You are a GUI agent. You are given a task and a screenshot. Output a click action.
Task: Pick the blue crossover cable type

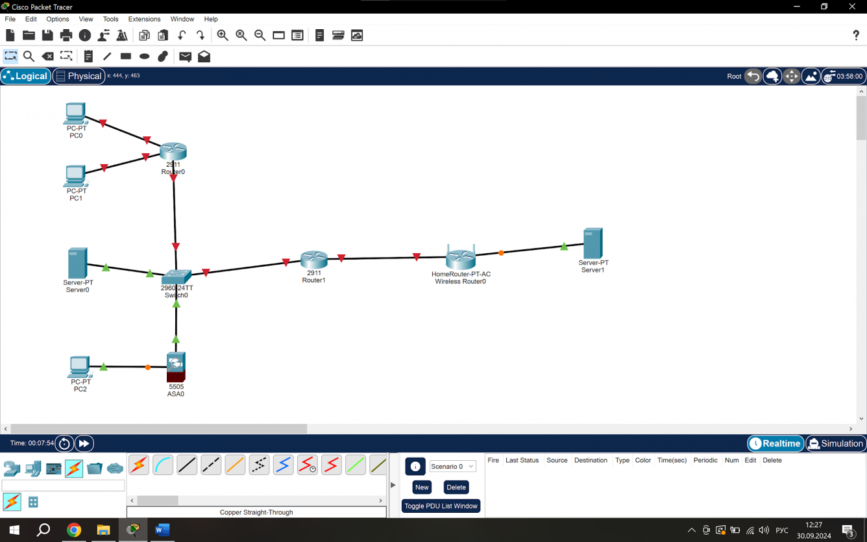point(283,465)
